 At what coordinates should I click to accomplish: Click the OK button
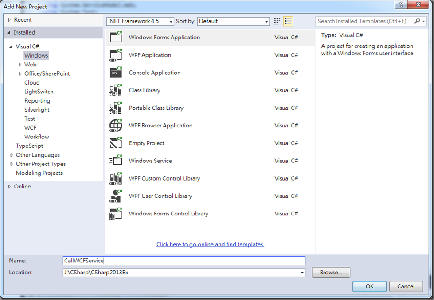[x=370, y=286]
